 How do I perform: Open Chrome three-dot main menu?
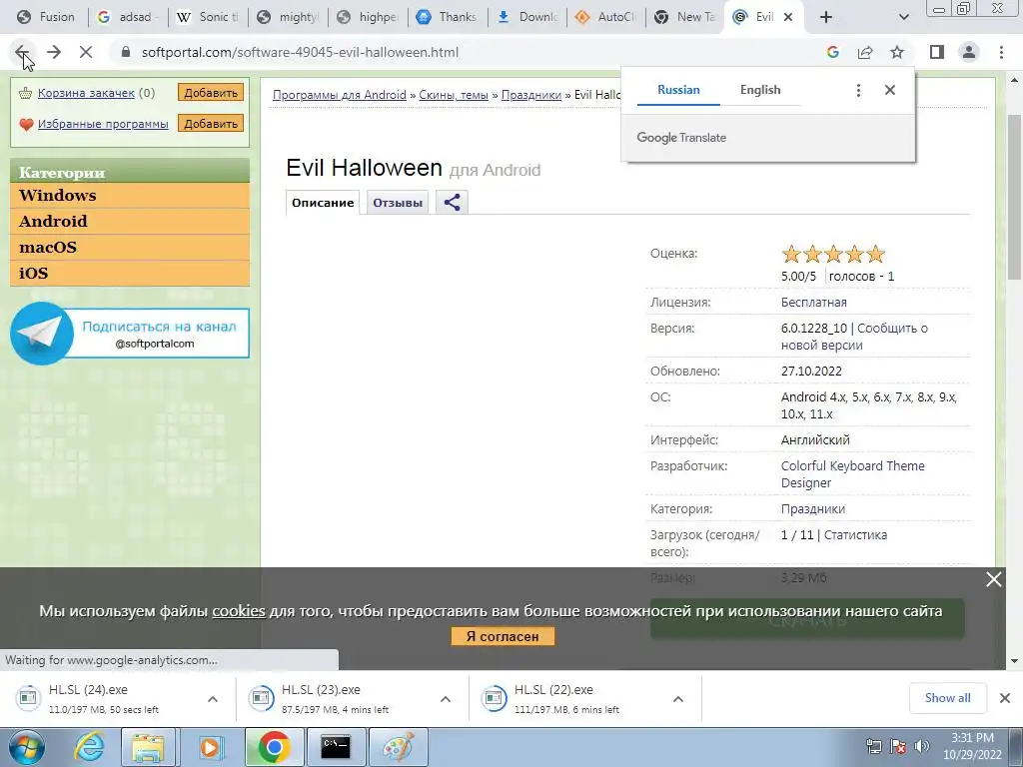[x=1001, y=52]
